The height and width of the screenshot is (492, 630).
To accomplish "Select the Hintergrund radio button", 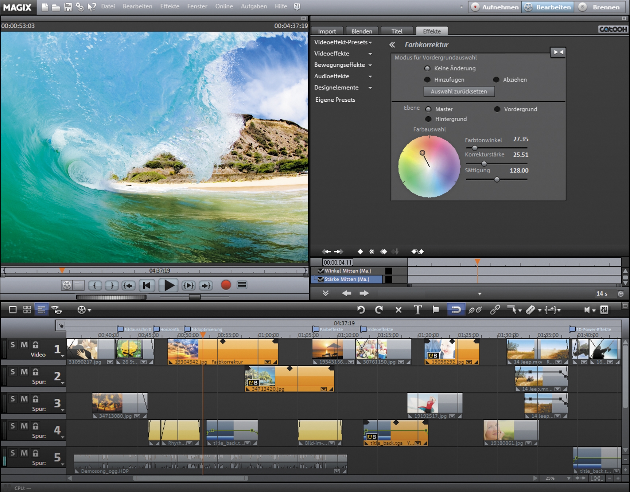I will point(429,119).
